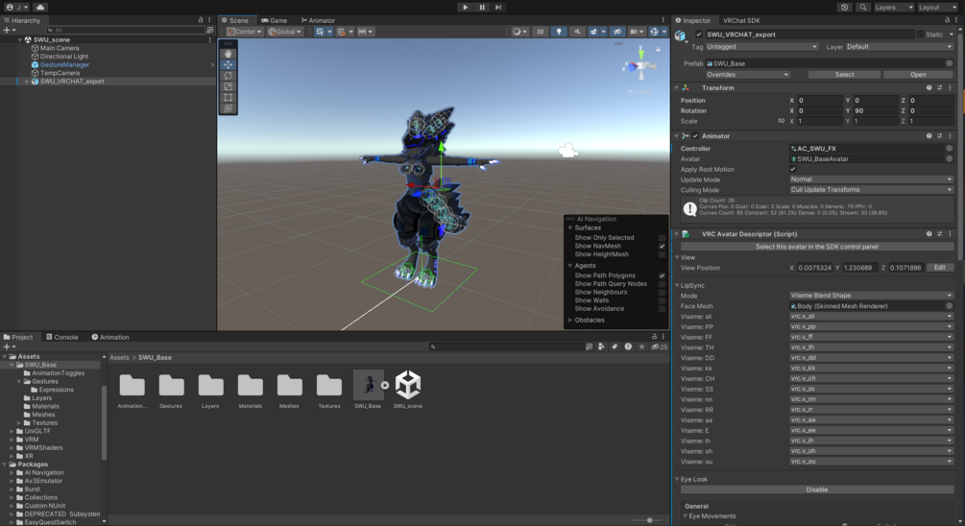965x526 pixels.
Task: Expand SWU_VRCHAT_export in Hierarchy
Action: (x=27, y=82)
